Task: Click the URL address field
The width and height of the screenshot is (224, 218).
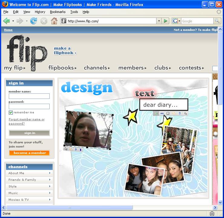Action: [x=111, y=21]
